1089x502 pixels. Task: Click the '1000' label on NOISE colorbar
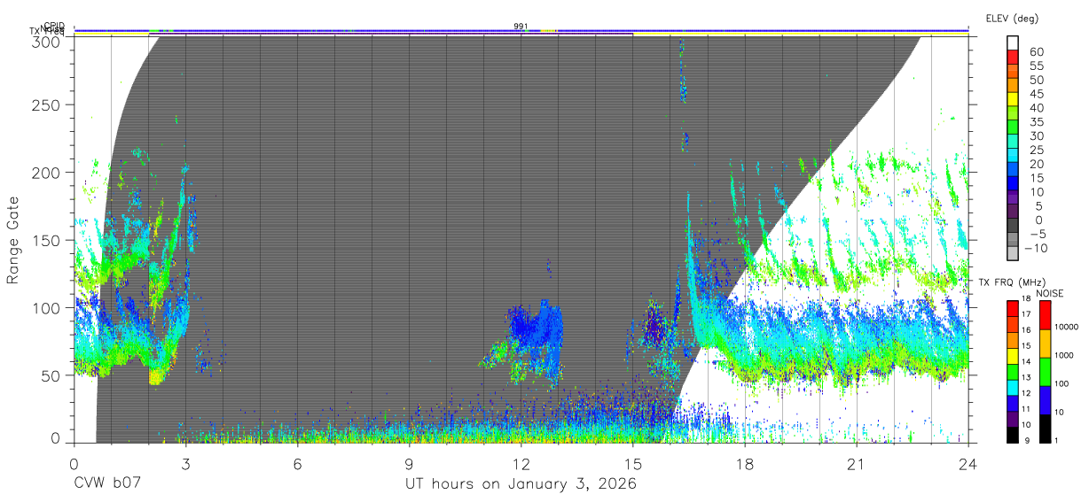pyautogui.click(x=1063, y=355)
